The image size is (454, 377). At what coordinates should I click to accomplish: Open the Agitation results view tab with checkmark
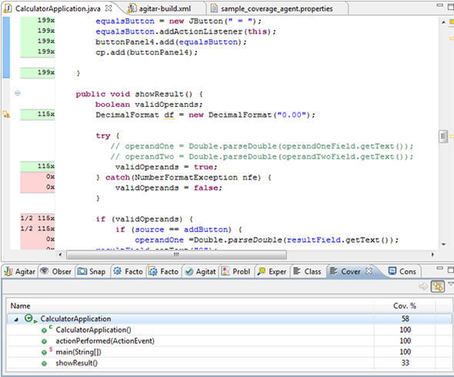pyautogui.click(x=200, y=272)
